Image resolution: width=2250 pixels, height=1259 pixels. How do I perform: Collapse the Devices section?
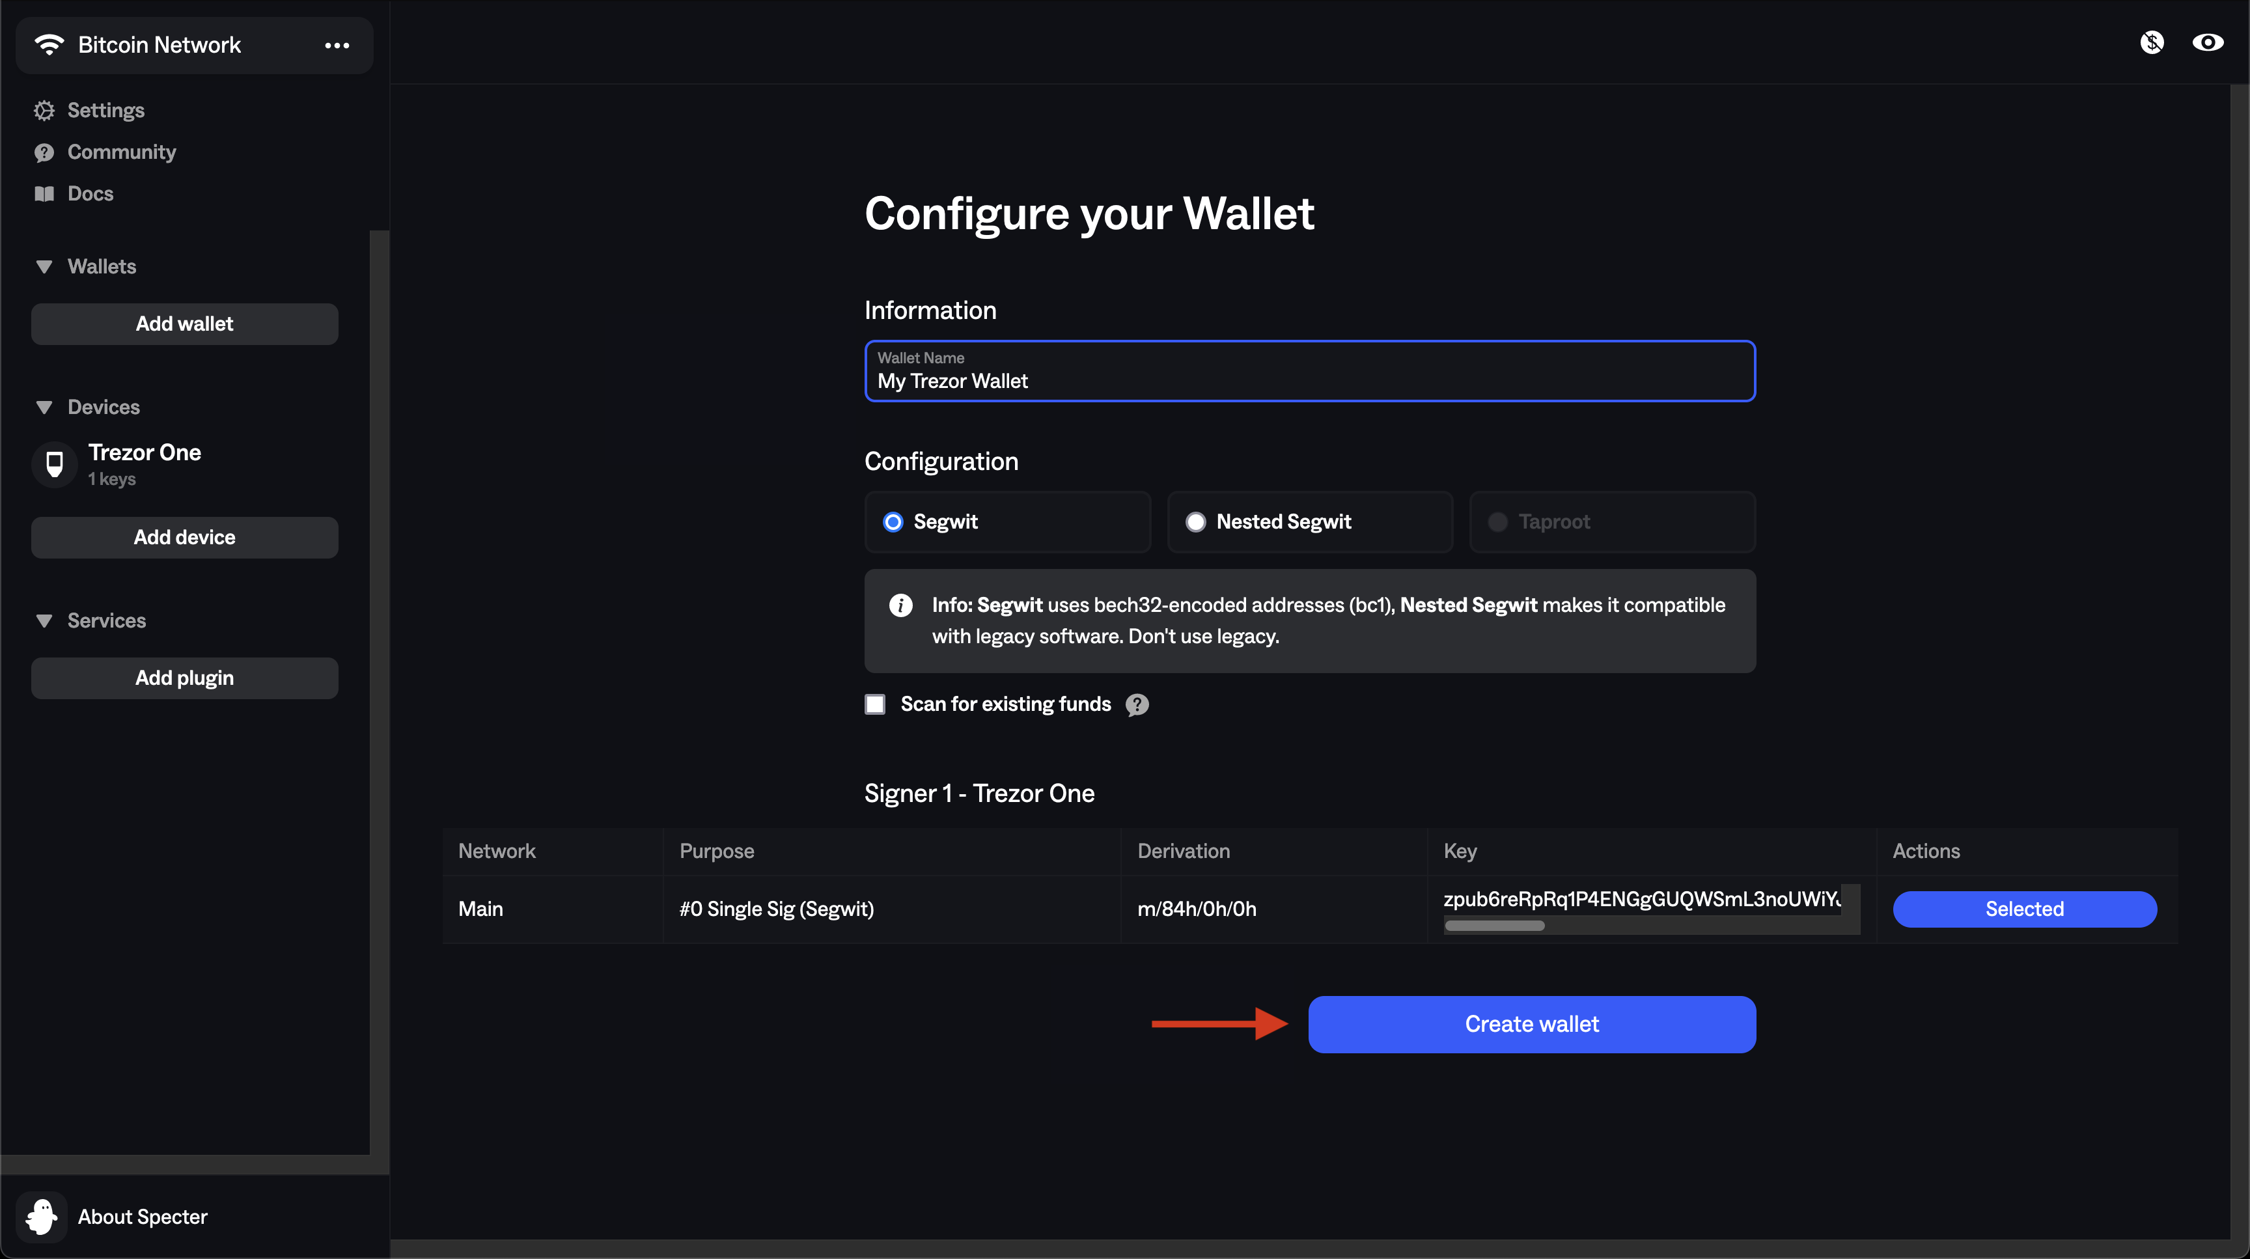tap(44, 408)
